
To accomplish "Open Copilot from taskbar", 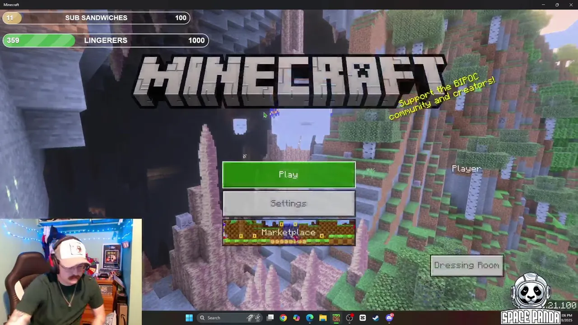I will 296,318.
